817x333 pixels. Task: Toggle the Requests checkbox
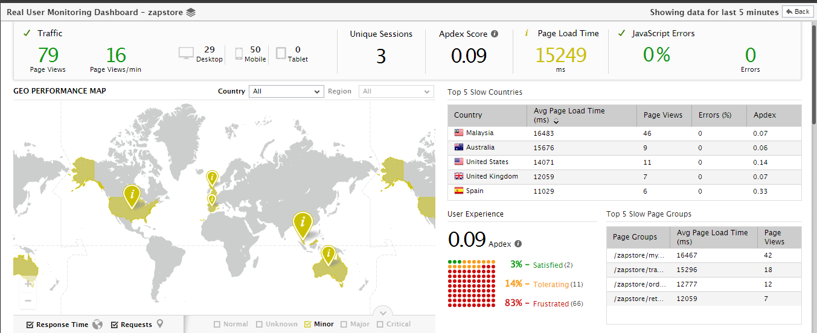pos(115,325)
